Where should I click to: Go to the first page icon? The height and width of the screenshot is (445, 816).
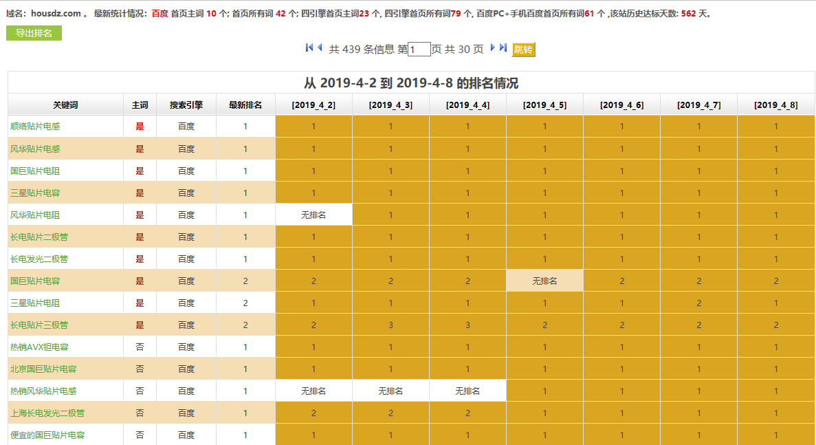(x=309, y=48)
